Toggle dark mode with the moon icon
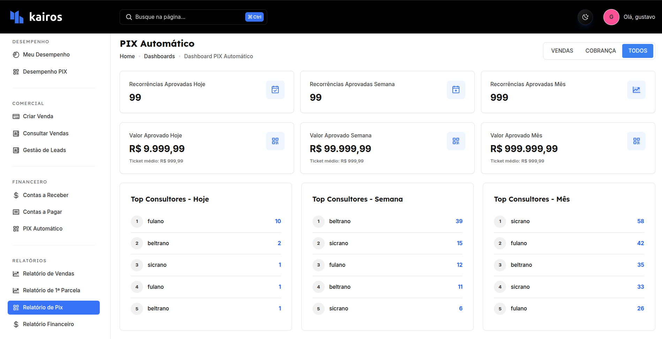This screenshot has width=662, height=339. (x=585, y=17)
